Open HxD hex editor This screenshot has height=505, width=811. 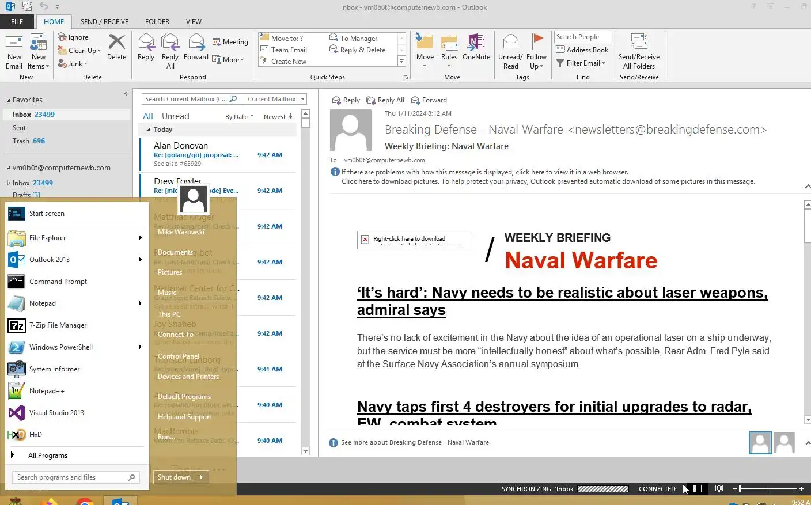[x=75, y=435]
